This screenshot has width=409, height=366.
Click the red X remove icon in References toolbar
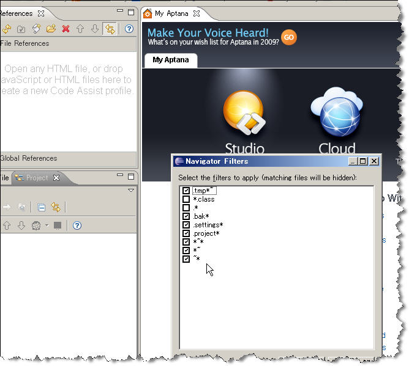tap(66, 29)
